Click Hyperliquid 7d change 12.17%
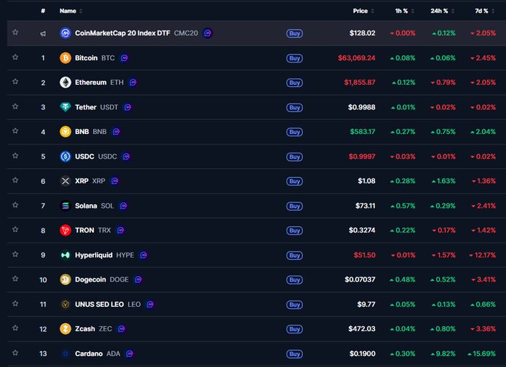 click(482, 255)
